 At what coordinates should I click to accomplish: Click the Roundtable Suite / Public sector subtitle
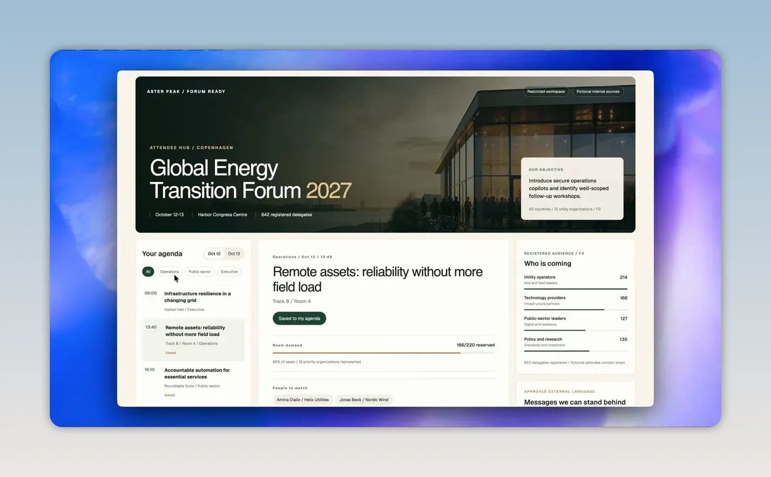click(x=192, y=386)
